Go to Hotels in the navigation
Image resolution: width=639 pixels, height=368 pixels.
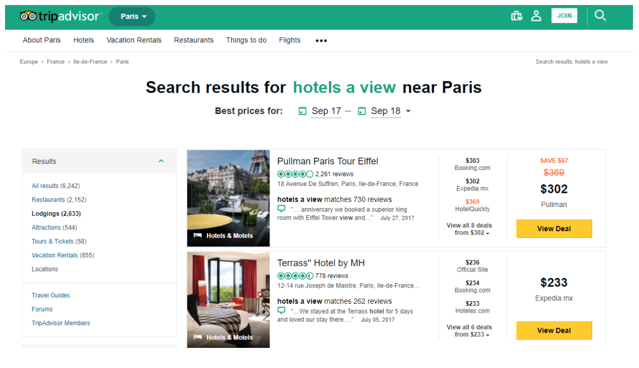pyautogui.click(x=84, y=40)
